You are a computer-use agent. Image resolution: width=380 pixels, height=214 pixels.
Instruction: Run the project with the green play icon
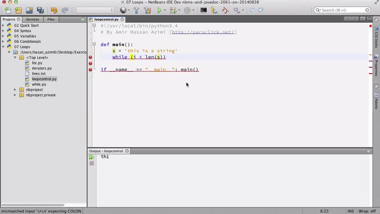pyautogui.click(x=159, y=10)
